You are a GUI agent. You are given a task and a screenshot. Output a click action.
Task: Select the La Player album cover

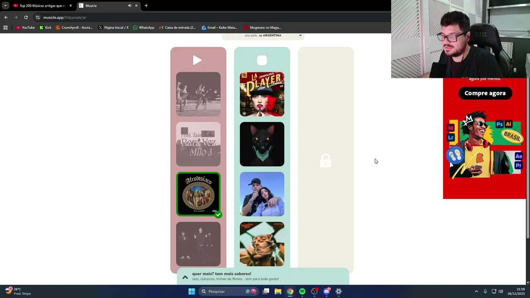[x=262, y=94]
